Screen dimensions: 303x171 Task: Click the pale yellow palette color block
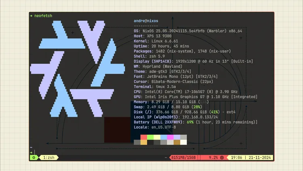[x=157, y=137]
